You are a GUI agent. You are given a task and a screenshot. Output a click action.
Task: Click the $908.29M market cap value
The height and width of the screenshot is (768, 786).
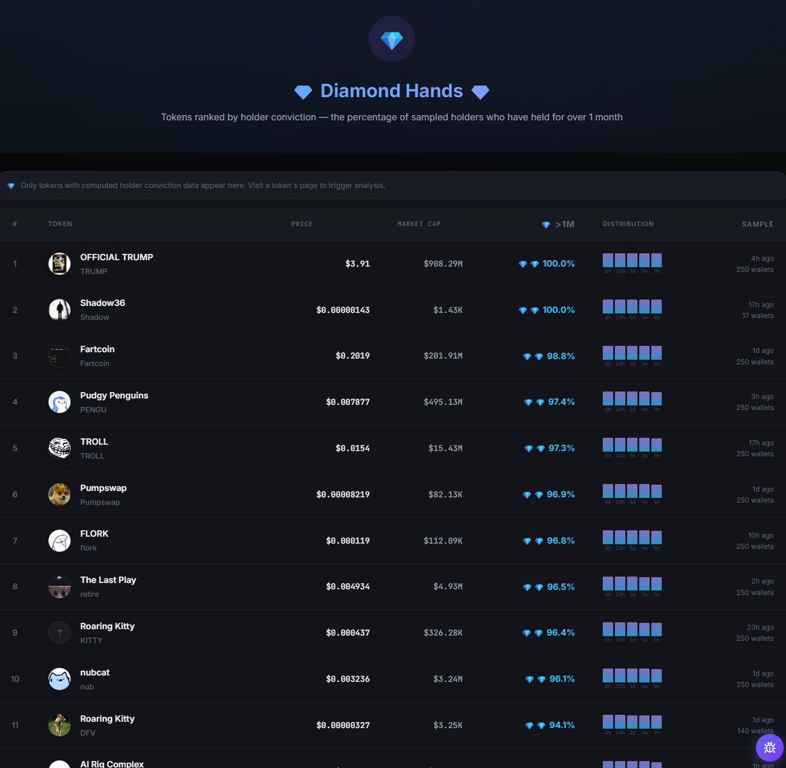click(x=443, y=263)
